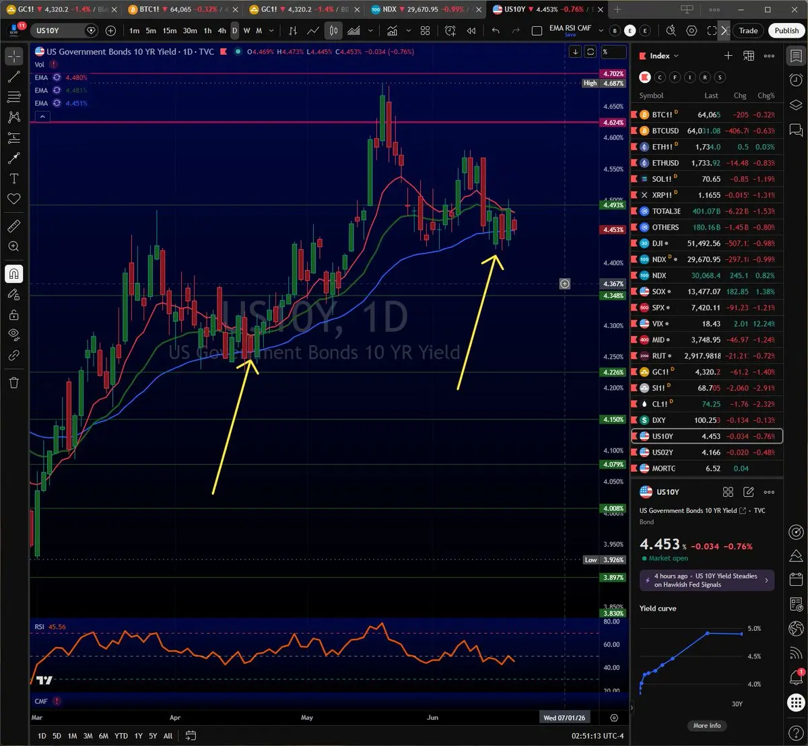Select the DXY row in watchlist
Image resolution: width=808 pixels, height=746 pixels.
pyautogui.click(x=707, y=420)
